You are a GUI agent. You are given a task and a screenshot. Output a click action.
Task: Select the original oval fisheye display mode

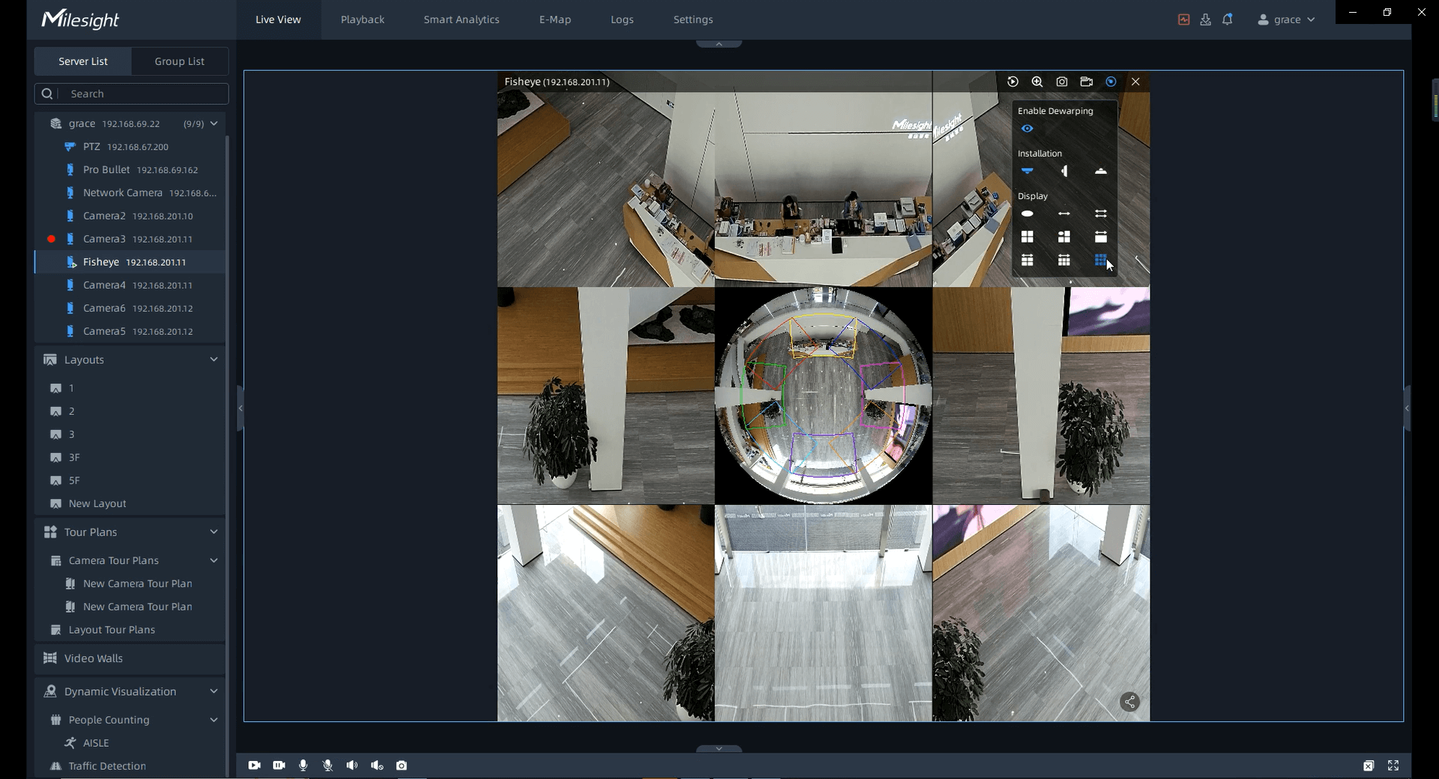point(1028,214)
